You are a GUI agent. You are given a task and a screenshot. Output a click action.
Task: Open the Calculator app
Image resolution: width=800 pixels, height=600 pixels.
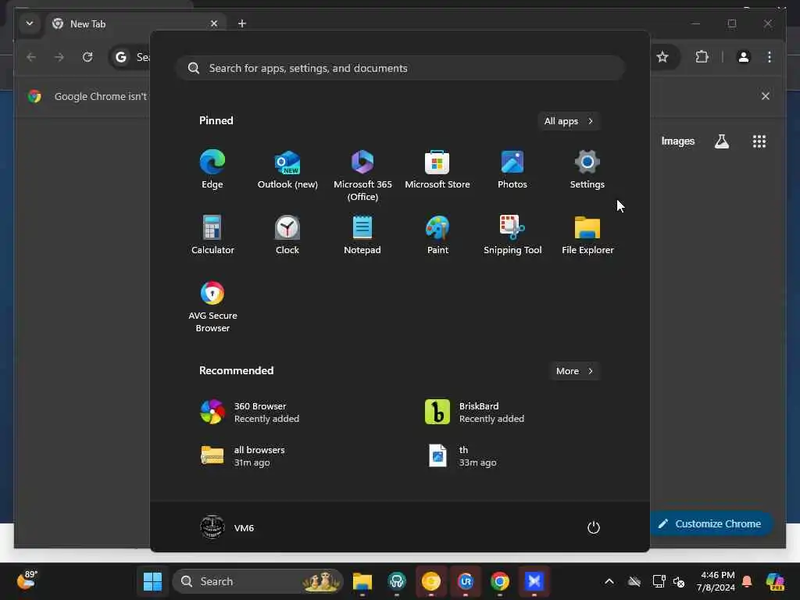tap(212, 235)
